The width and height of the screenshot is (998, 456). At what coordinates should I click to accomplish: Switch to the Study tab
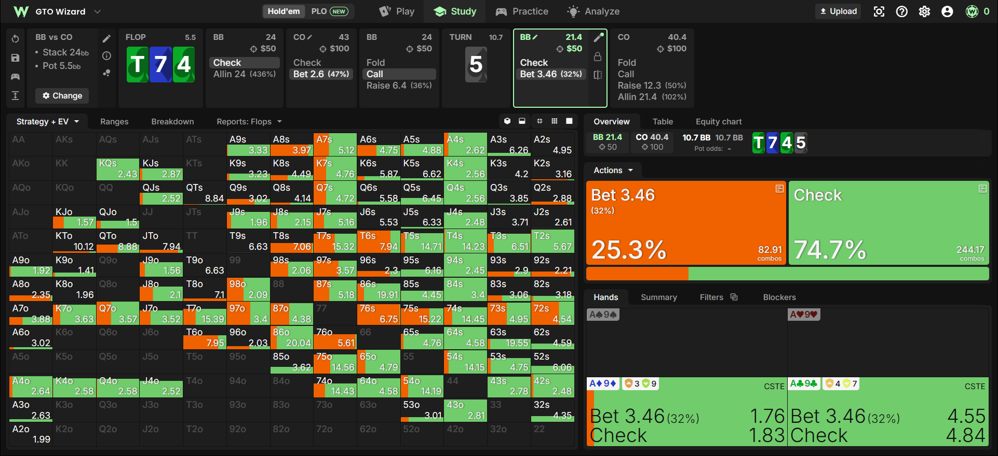[455, 11]
